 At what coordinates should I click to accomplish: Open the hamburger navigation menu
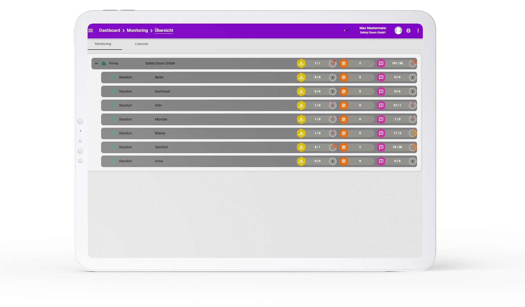91,31
